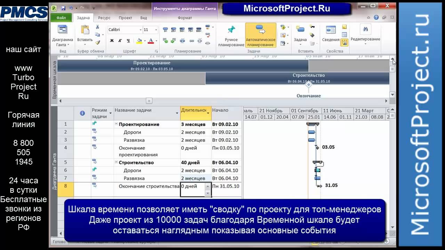
Task: Switch to the Проект ribbon tab
Action: coord(125,18)
